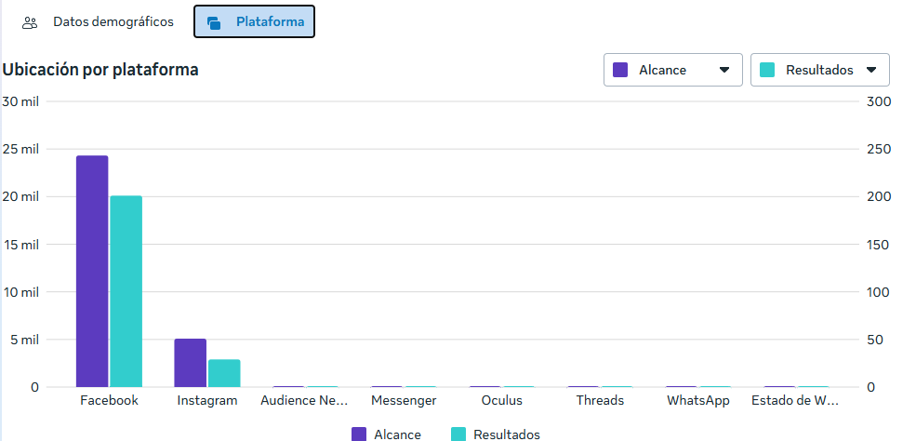Switch to the Datos demográficos tab

(x=113, y=22)
